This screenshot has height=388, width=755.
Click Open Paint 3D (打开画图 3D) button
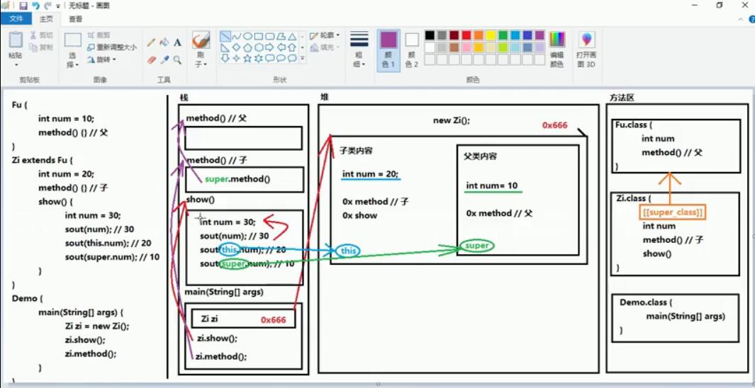pyautogui.click(x=586, y=50)
